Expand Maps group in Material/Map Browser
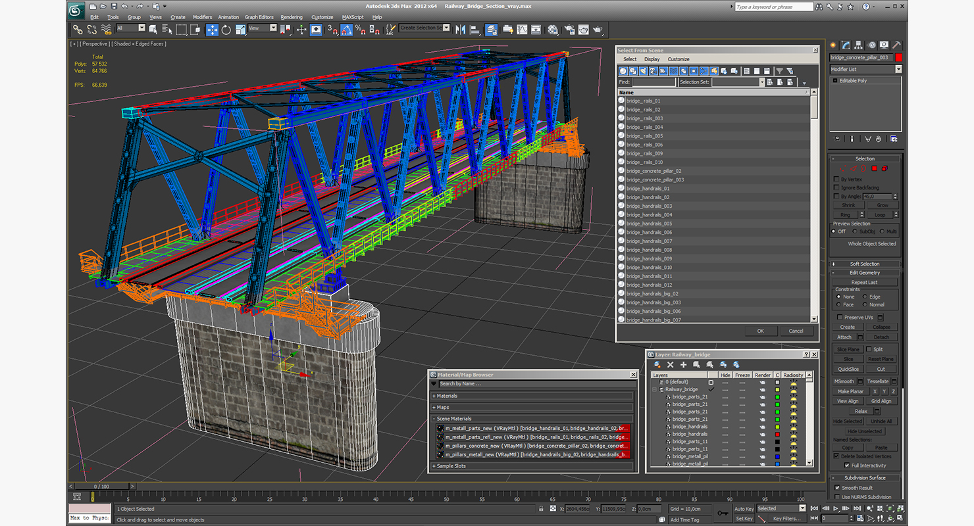 point(533,407)
